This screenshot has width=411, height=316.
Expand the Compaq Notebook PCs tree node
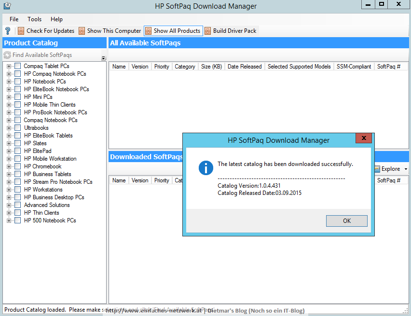click(9, 120)
